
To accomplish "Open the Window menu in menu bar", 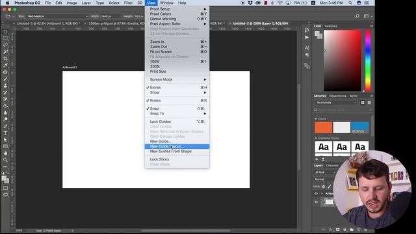I will click(166, 3).
